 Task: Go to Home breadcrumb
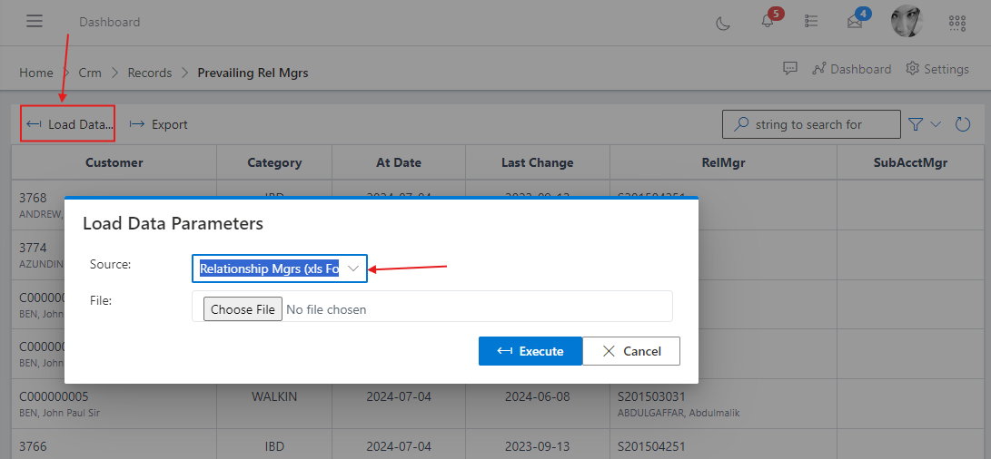click(36, 73)
